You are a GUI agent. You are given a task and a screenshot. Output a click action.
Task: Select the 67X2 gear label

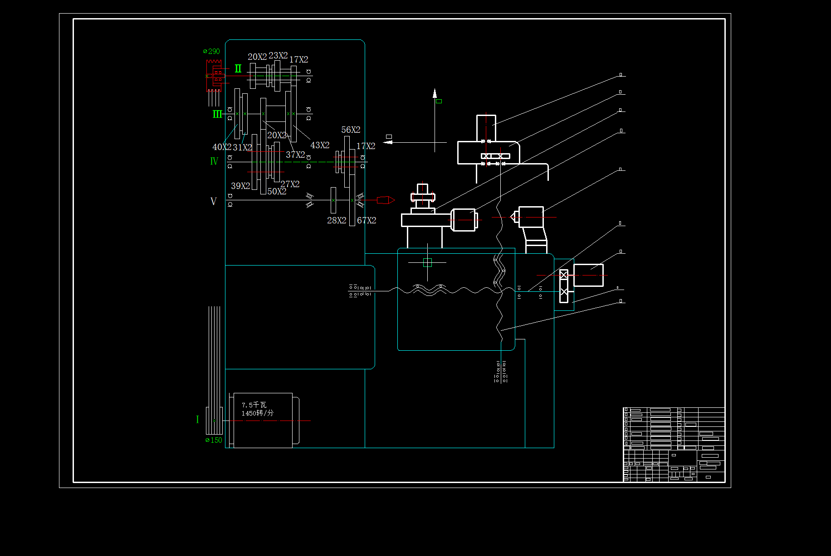(x=367, y=220)
